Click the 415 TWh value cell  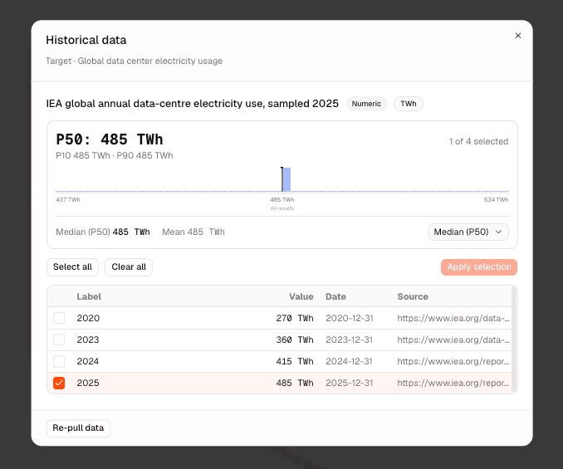pyautogui.click(x=295, y=361)
